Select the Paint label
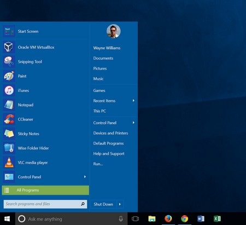This screenshot has height=225, width=246. [x=22, y=76]
